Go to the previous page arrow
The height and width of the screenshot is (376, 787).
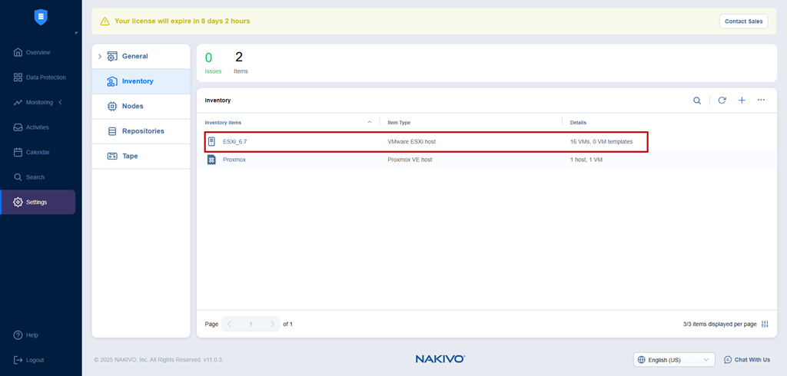click(x=229, y=324)
